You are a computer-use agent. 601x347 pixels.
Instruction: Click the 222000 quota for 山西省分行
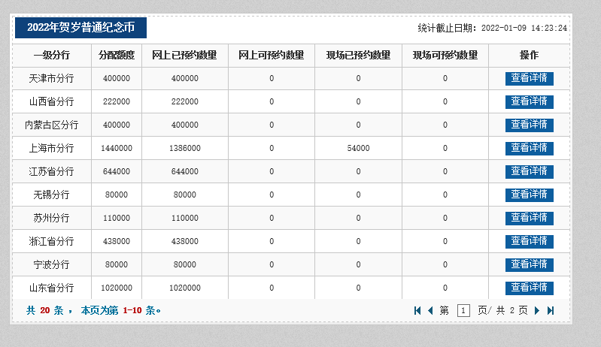pyautogui.click(x=117, y=101)
